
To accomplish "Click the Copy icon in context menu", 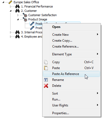I will 46,62.
